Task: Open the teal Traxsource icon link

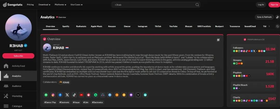Action: (x=145, y=95)
